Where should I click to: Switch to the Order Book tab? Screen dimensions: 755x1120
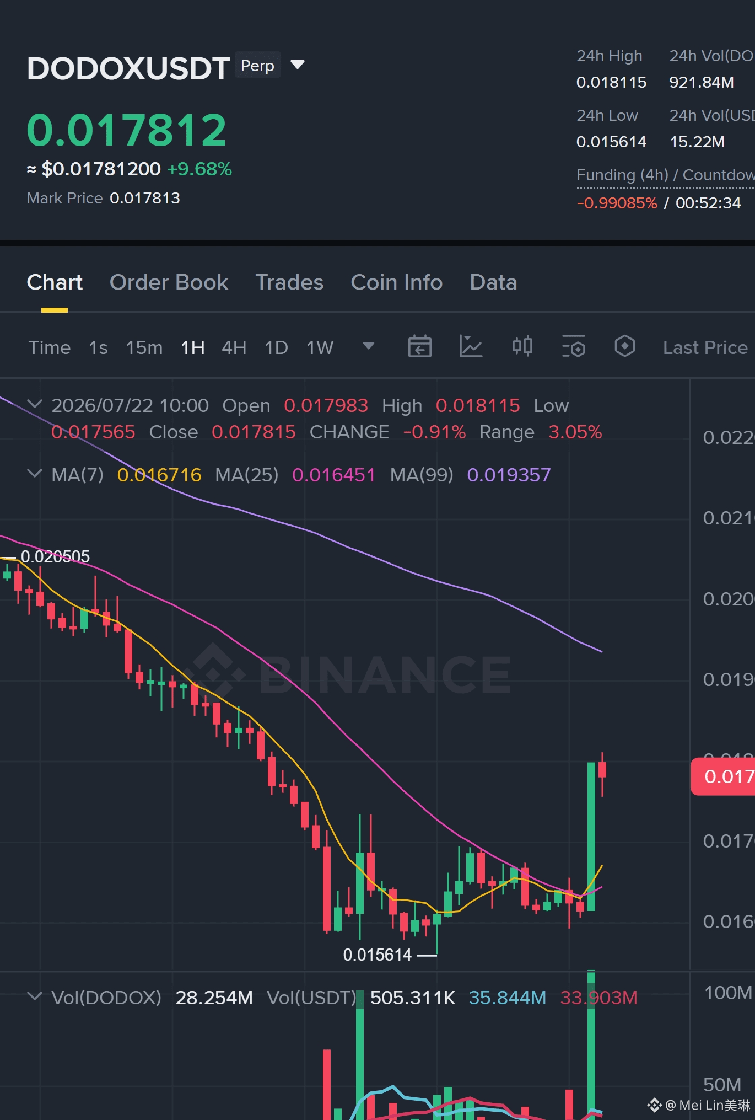pyautogui.click(x=169, y=282)
